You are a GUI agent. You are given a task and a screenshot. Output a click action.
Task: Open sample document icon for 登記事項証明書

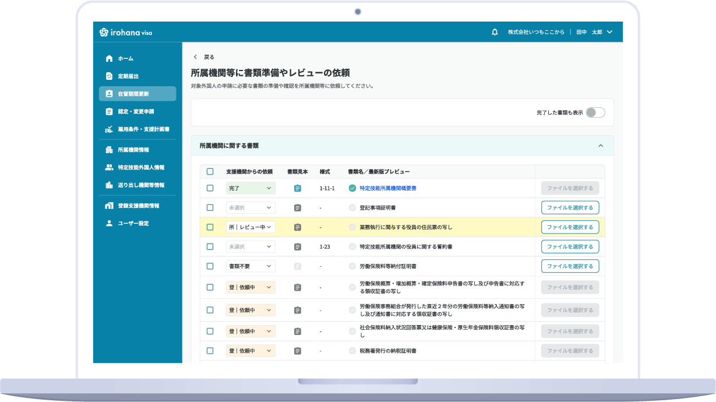pos(298,208)
